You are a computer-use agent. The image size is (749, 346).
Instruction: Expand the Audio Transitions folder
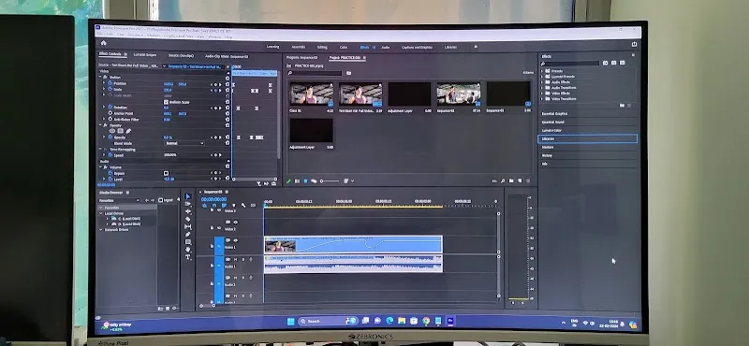(542, 87)
